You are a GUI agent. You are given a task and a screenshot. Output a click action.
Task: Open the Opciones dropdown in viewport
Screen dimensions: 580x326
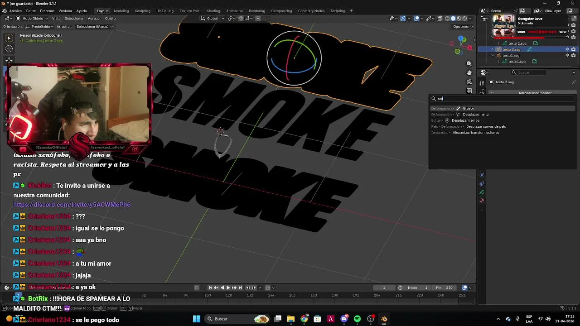pyautogui.click(x=463, y=27)
